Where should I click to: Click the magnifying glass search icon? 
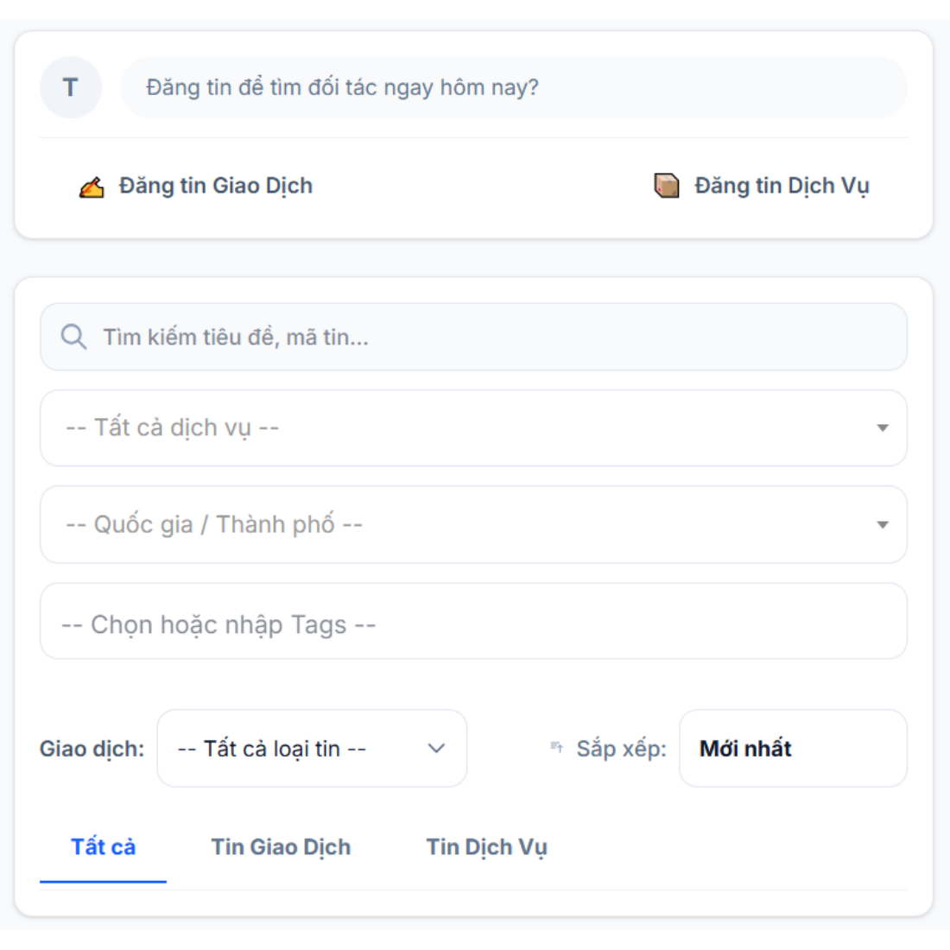[73, 337]
